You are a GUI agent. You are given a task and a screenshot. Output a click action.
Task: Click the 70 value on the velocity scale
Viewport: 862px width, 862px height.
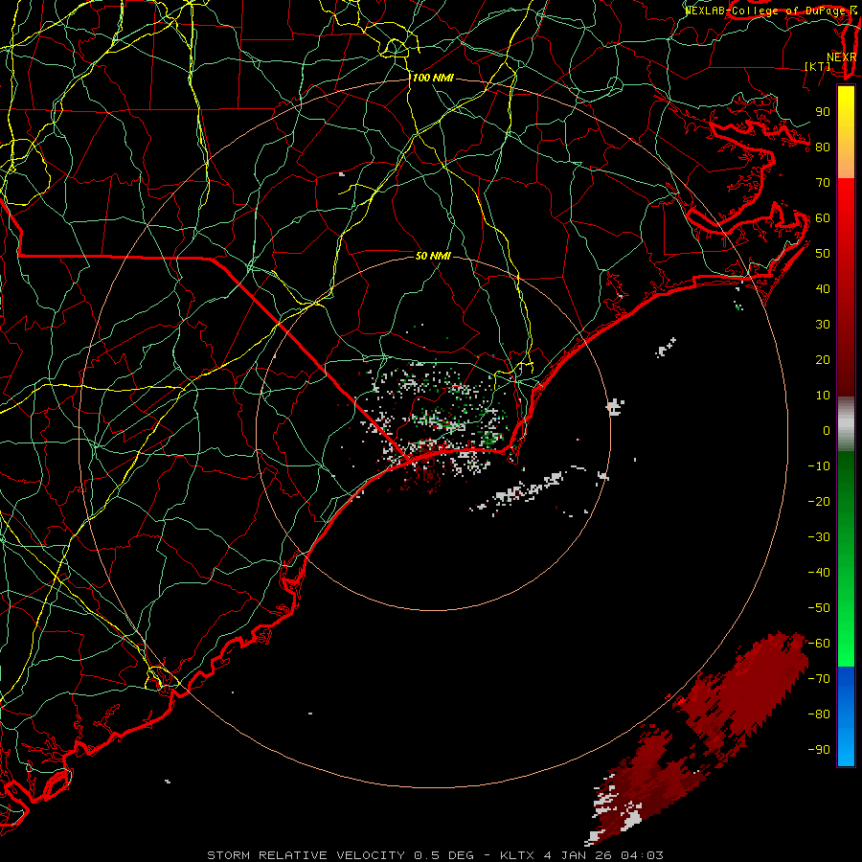click(x=823, y=183)
